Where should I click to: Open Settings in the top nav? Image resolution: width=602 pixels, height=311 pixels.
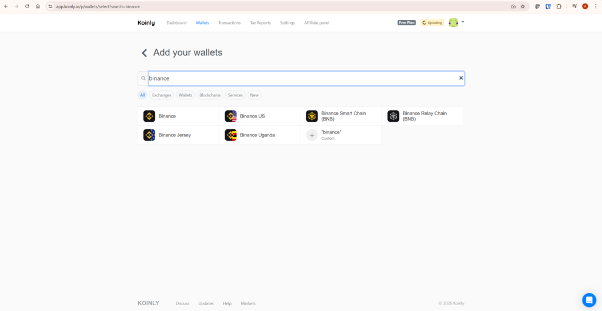point(287,23)
